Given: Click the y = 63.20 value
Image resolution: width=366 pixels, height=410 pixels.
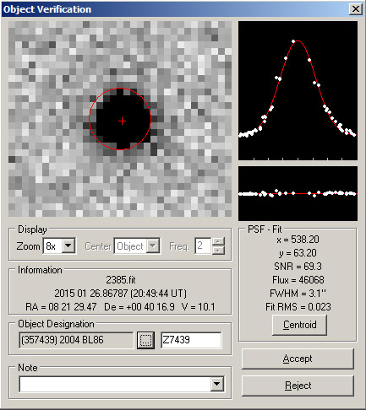Looking at the screenshot, I should click(298, 253).
